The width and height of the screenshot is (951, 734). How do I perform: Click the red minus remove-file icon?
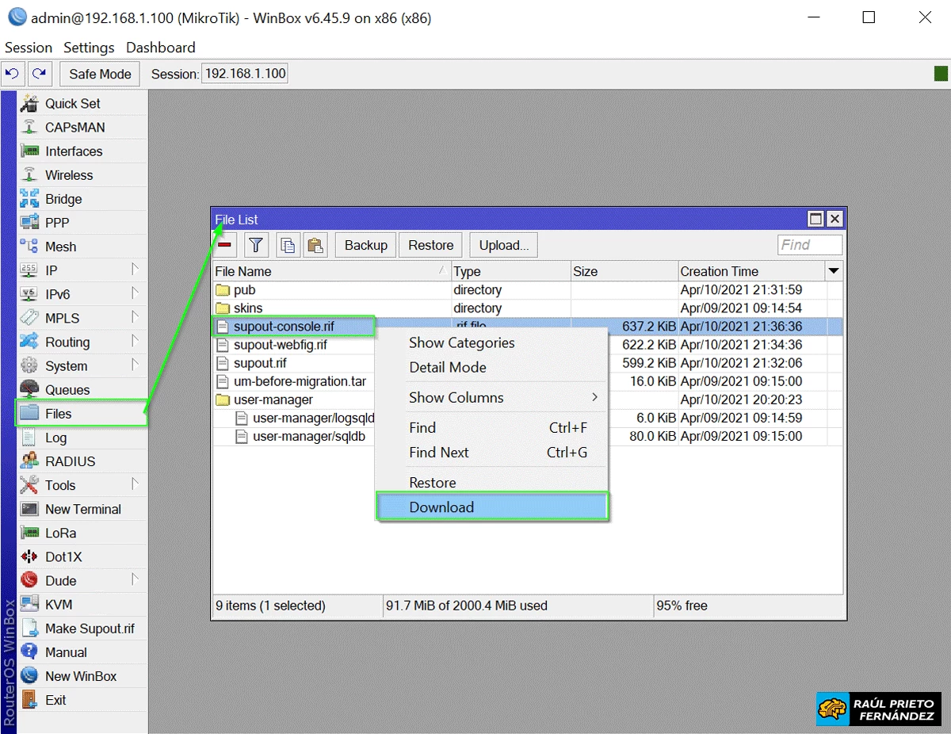pyautogui.click(x=224, y=245)
